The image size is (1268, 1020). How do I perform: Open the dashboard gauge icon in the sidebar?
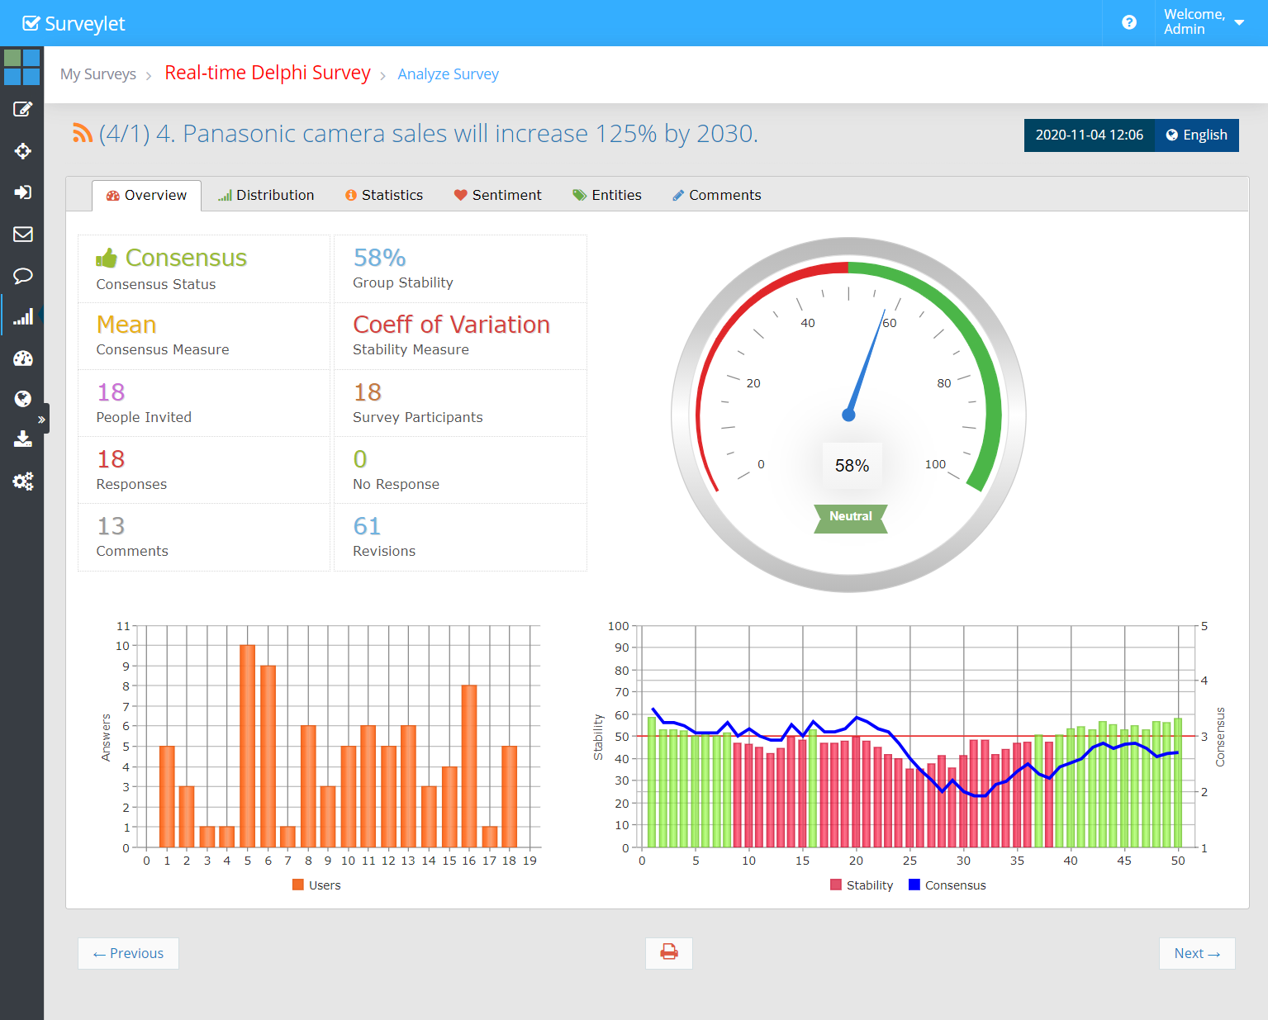click(x=22, y=358)
